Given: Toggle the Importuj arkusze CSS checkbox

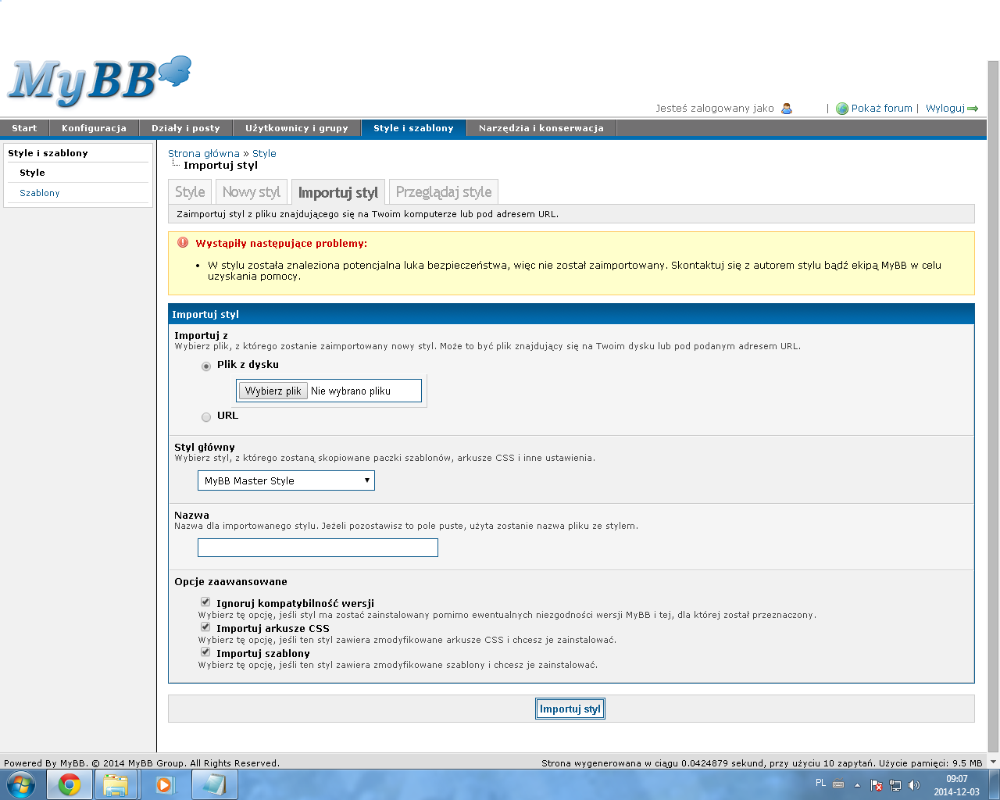Looking at the screenshot, I should [x=205, y=627].
